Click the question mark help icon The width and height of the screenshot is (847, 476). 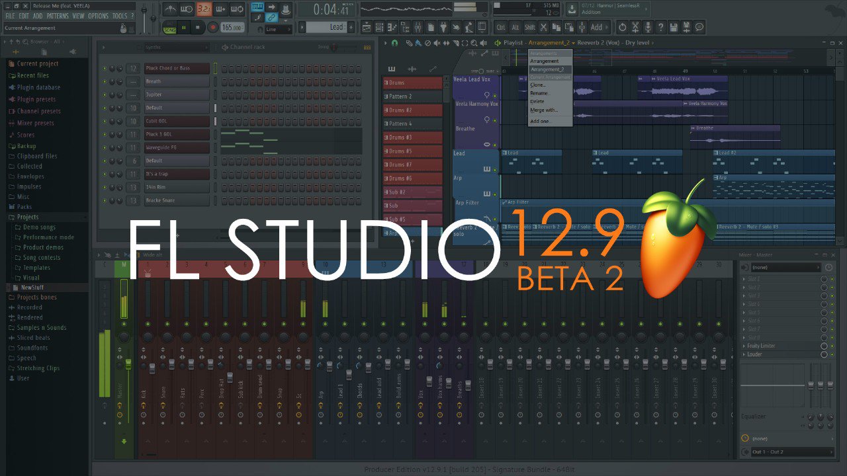click(x=660, y=27)
